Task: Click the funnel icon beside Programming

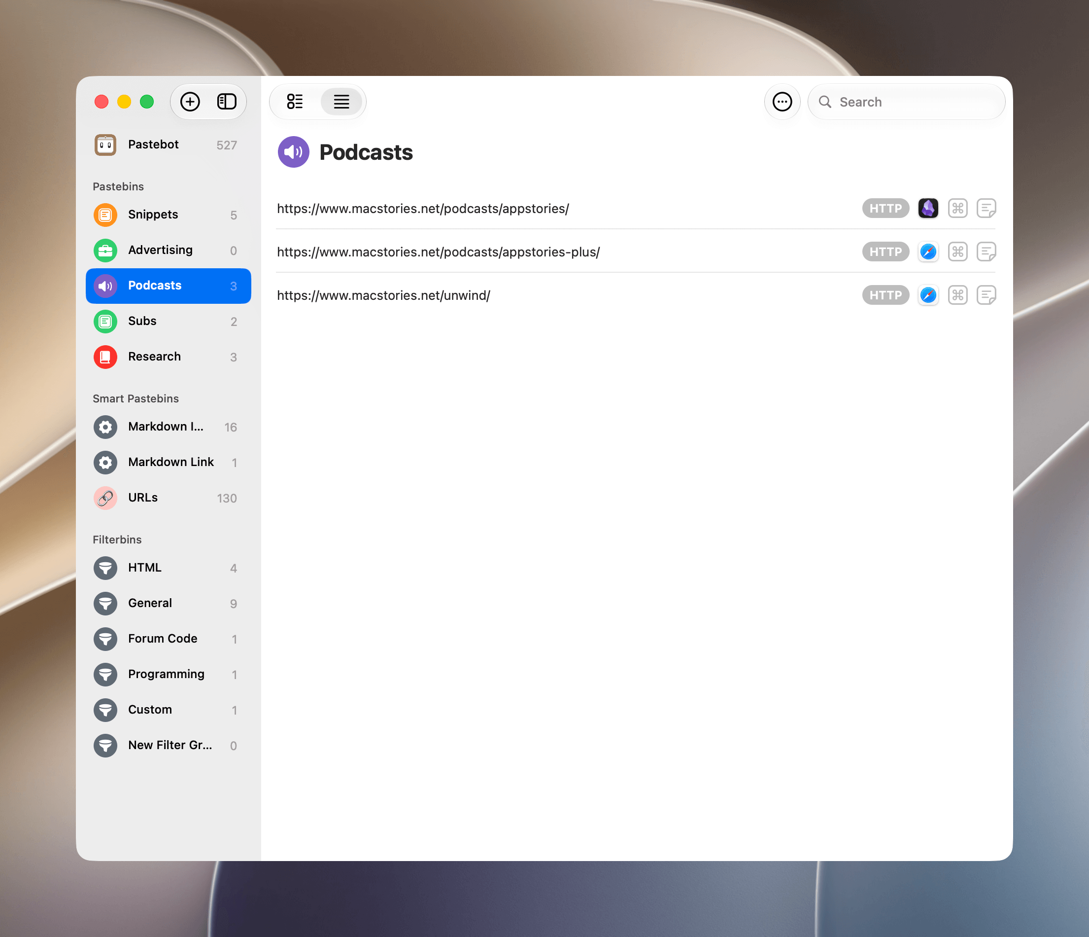Action: pyautogui.click(x=105, y=674)
